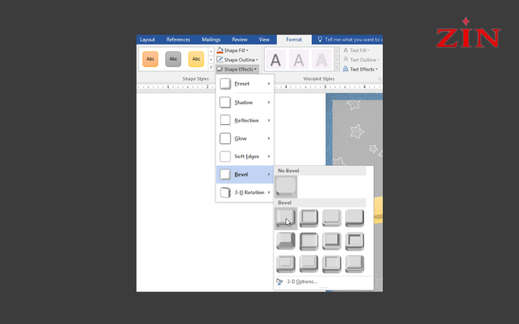Apply first bevel in second row
The image size is (519, 324).
pos(286,241)
